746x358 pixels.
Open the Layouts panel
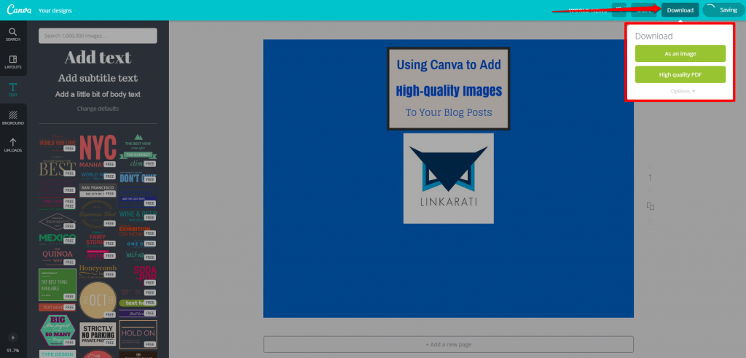[x=13, y=62]
